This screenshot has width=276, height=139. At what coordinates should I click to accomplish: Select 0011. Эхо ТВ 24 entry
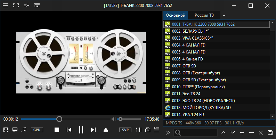click(217, 94)
